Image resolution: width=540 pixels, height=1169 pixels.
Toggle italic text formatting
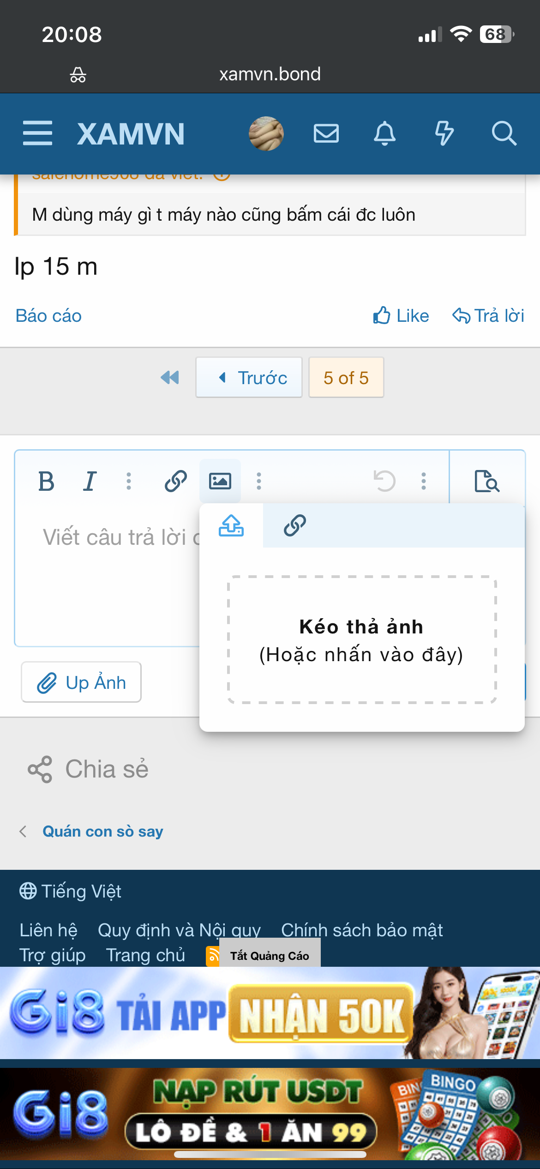click(90, 482)
